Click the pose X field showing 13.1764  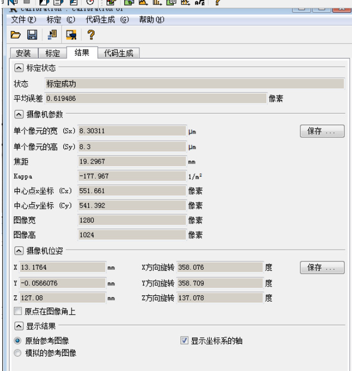click(63, 268)
